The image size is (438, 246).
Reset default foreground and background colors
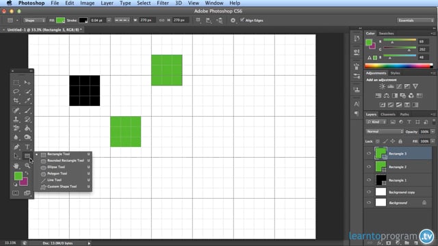(x=15, y=184)
